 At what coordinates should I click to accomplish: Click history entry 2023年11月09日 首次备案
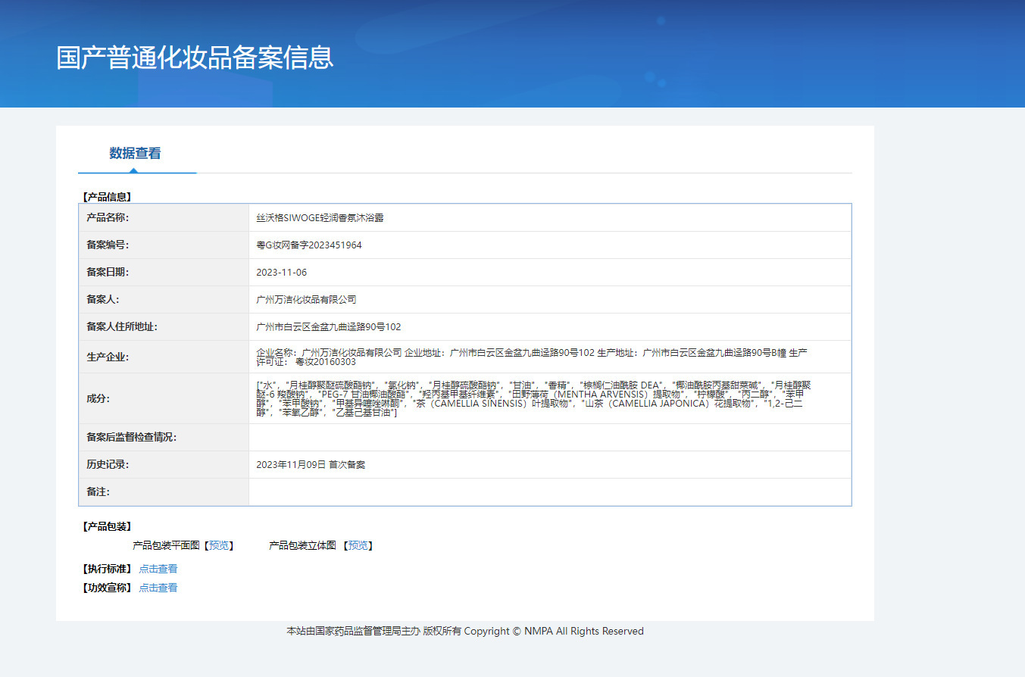point(311,465)
